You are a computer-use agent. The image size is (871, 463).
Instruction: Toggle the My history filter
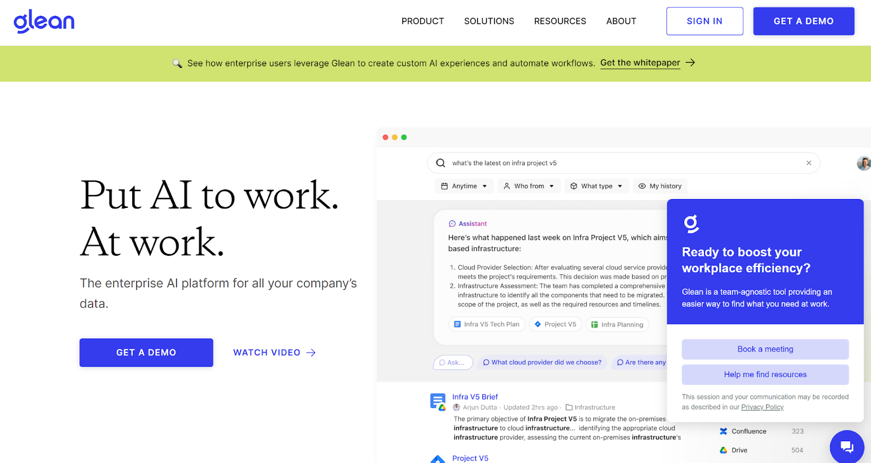tap(660, 186)
